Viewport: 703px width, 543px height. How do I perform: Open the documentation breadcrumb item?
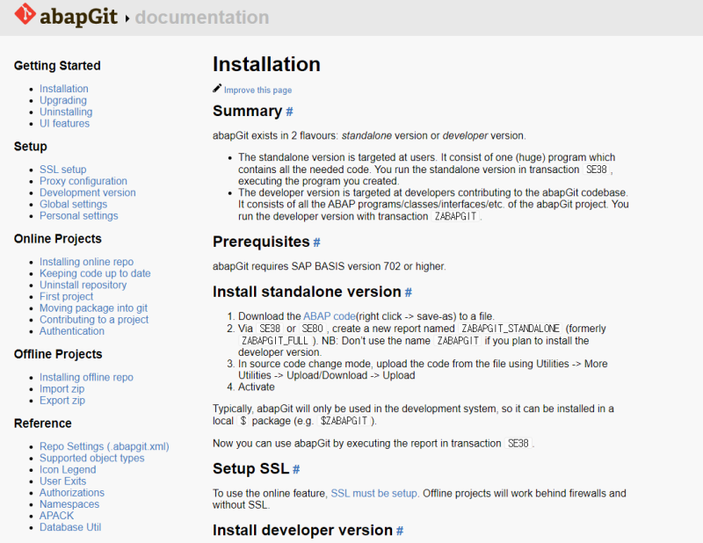(x=201, y=17)
